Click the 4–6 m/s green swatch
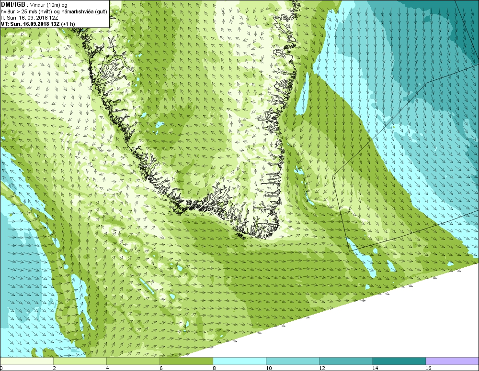Image resolution: width=479 pixels, height=371 pixels. [x=133, y=361]
